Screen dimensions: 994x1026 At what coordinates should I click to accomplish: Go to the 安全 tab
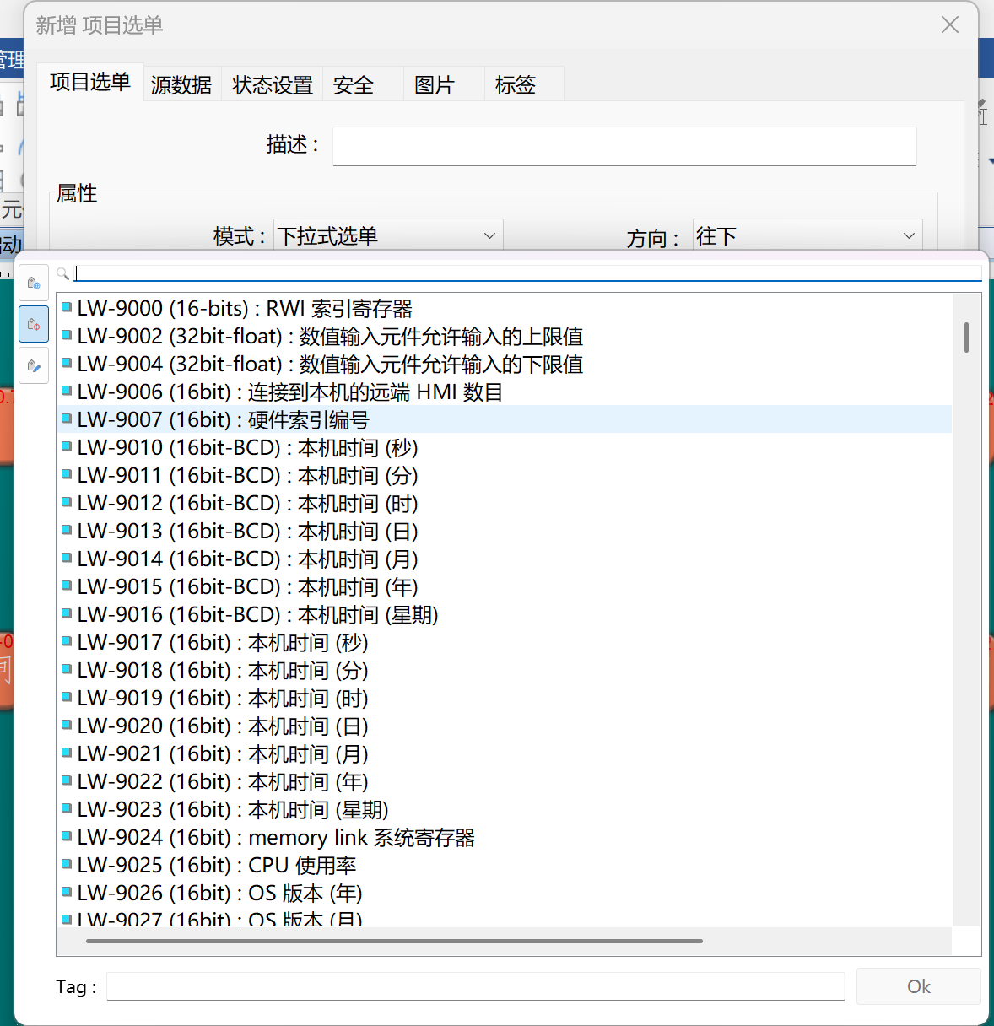click(x=354, y=85)
